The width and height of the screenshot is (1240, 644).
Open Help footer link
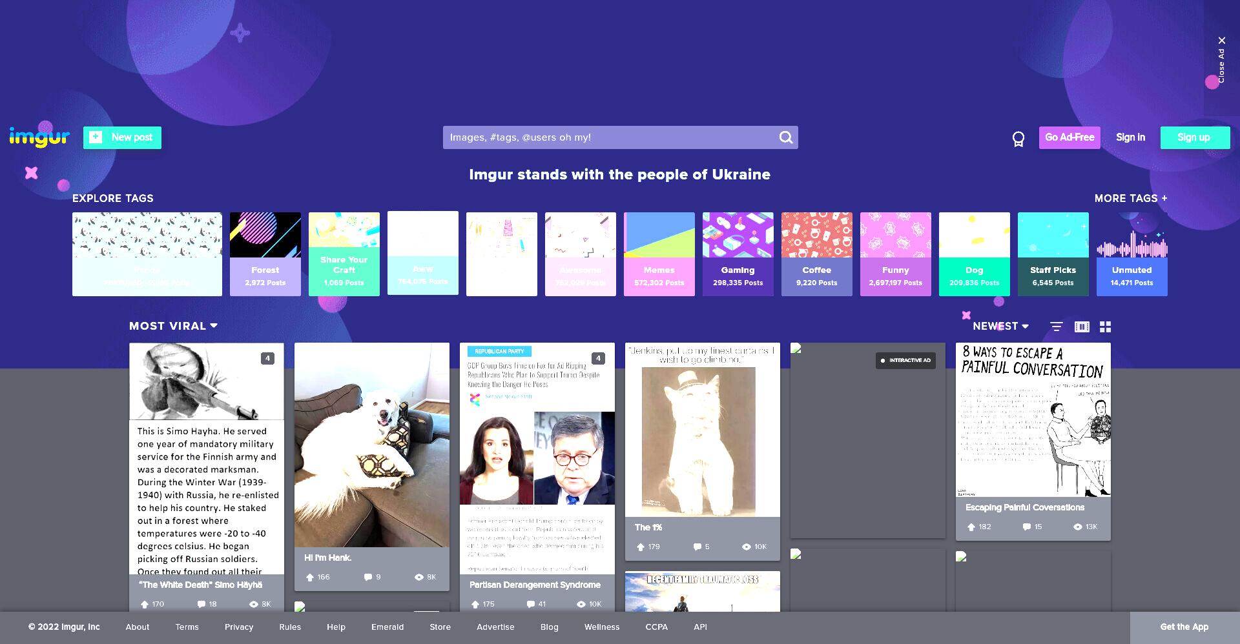(336, 627)
